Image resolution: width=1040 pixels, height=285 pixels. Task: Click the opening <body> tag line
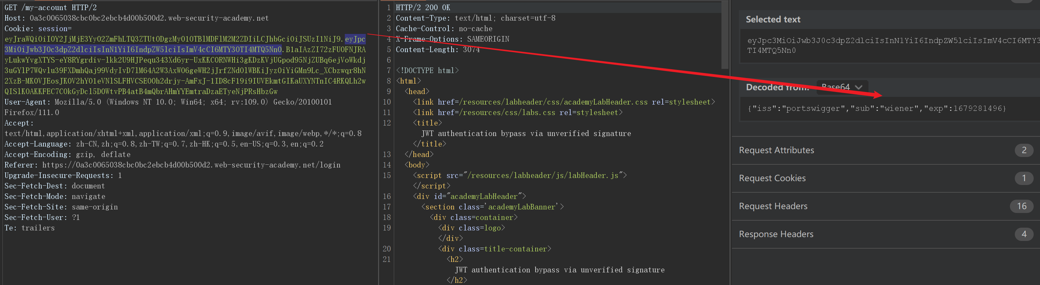click(417, 165)
